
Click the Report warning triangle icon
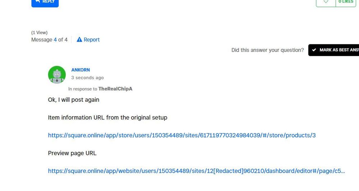click(79, 40)
